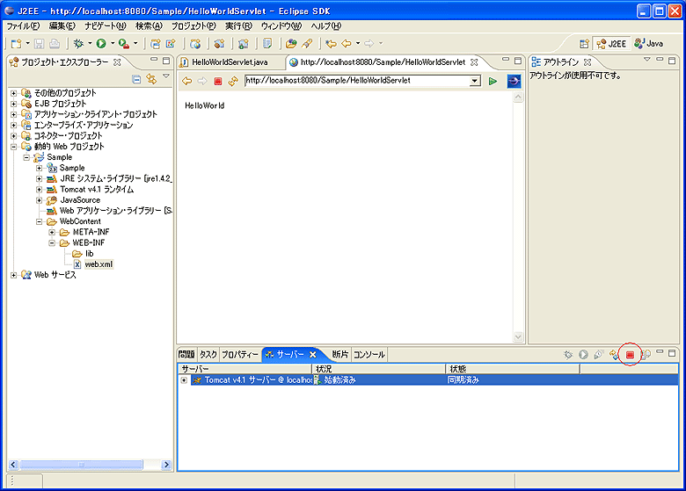Viewport: 686px width, 491px height.
Task: Click the browser stop loading icon
Action: 217,81
